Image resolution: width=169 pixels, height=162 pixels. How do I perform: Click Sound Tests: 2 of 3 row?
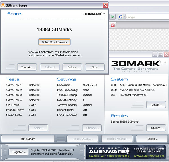click(x=21, y=115)
